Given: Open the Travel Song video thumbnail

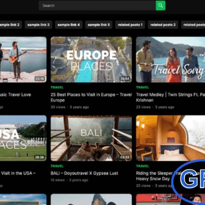Looking at the screenshot, I should point(170,59).
